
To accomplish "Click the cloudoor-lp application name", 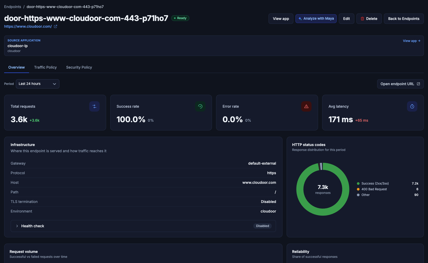I will click(18, 46).
